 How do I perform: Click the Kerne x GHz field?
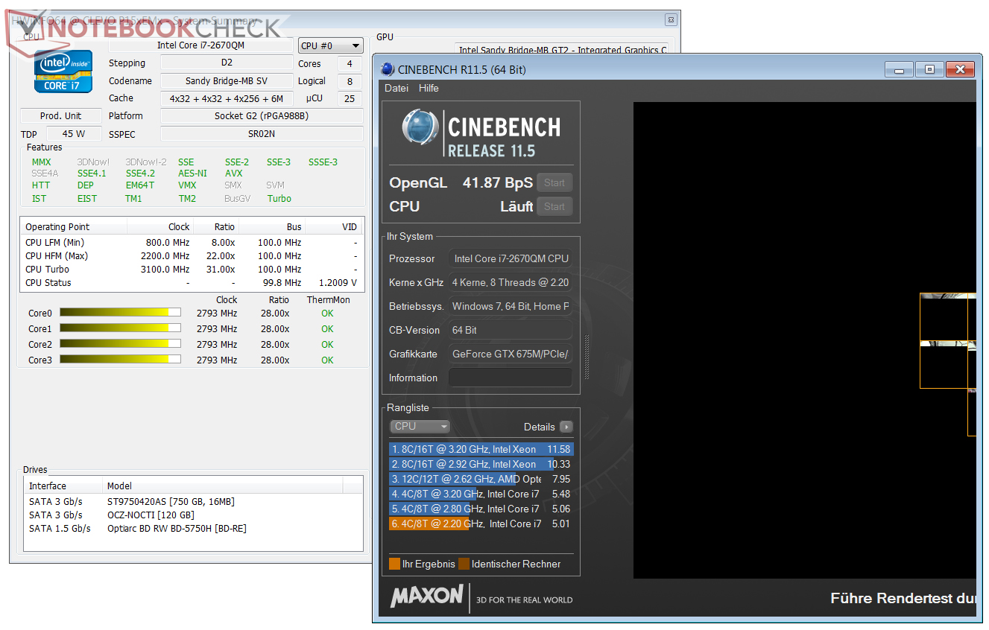click(510, 282)
